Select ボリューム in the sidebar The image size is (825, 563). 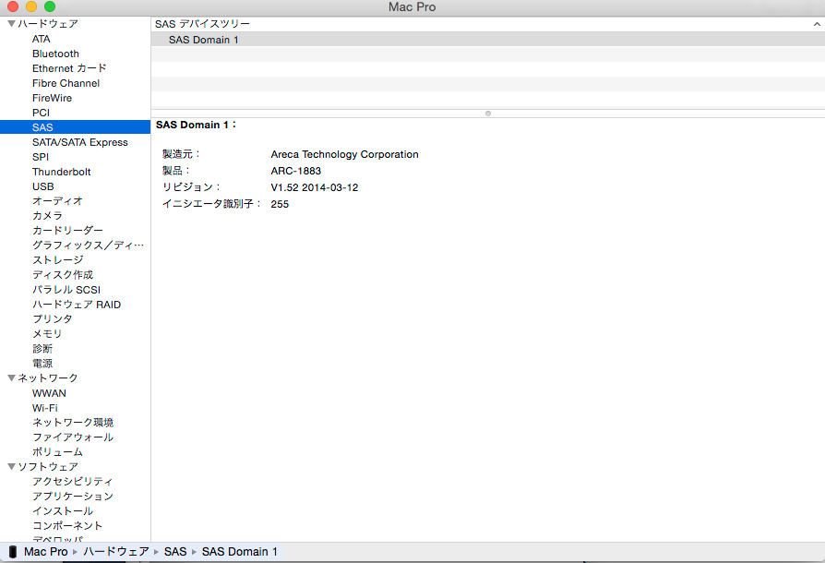tap(57, 452)
